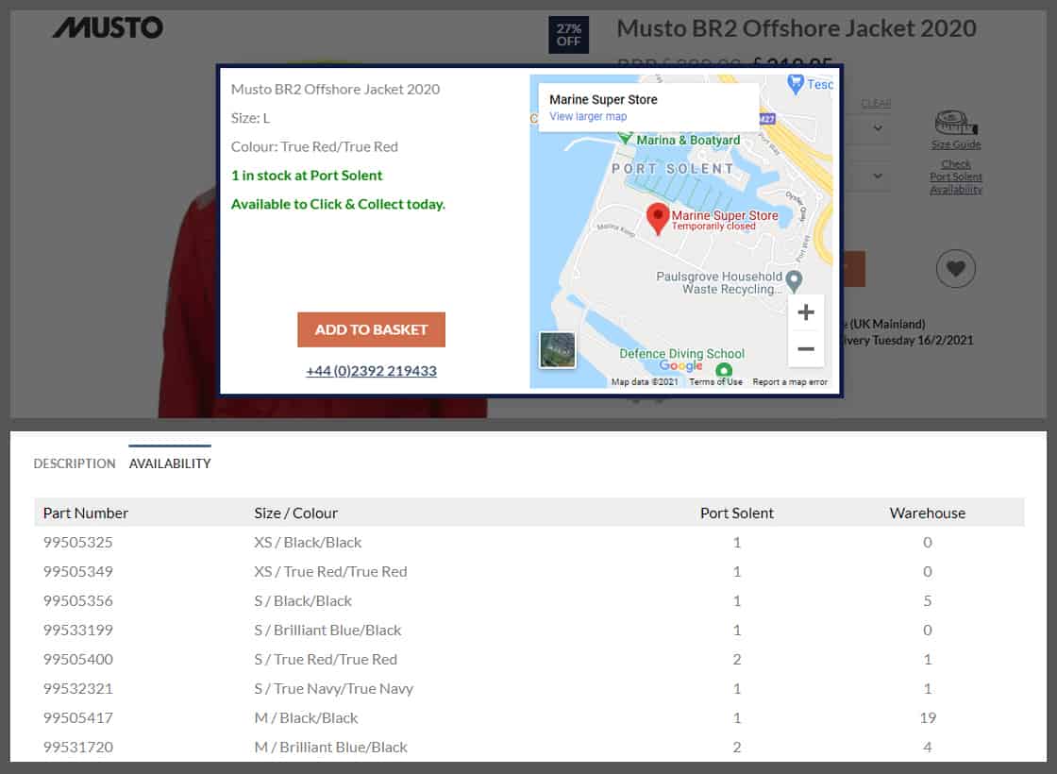Click the S / Brilliant Blue/Black entry

point(327,630)
